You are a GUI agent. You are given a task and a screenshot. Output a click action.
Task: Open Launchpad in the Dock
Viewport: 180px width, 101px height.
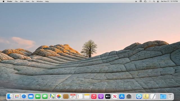tap(17, 97)
